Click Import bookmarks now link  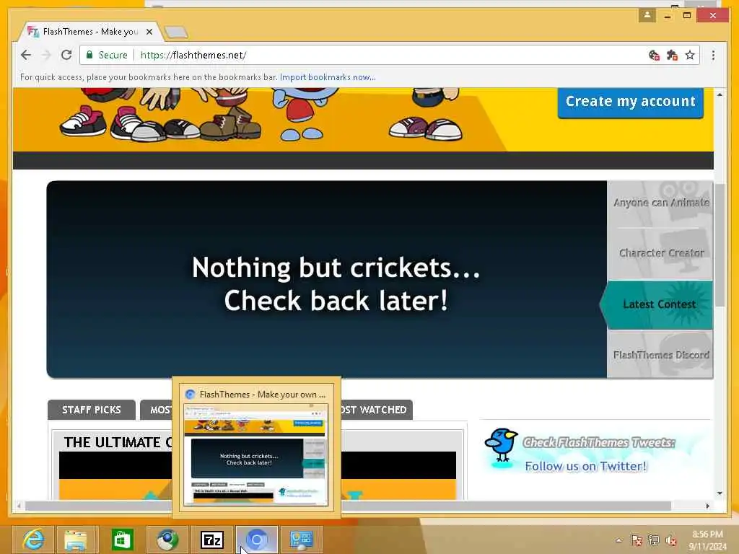[x=328, y=77]
